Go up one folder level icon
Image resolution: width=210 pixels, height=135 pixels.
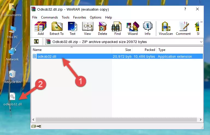click(36, 42)
